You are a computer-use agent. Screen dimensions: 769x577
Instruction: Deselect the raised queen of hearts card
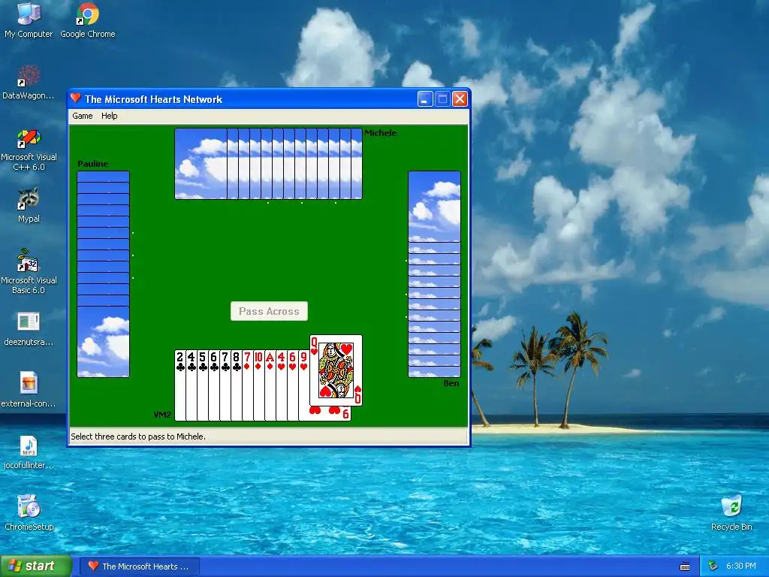click(x=336, y=370)
